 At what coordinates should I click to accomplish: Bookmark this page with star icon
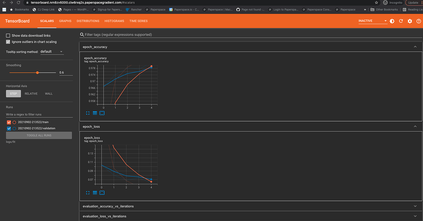pyautogui.click(x=376, y=3)
